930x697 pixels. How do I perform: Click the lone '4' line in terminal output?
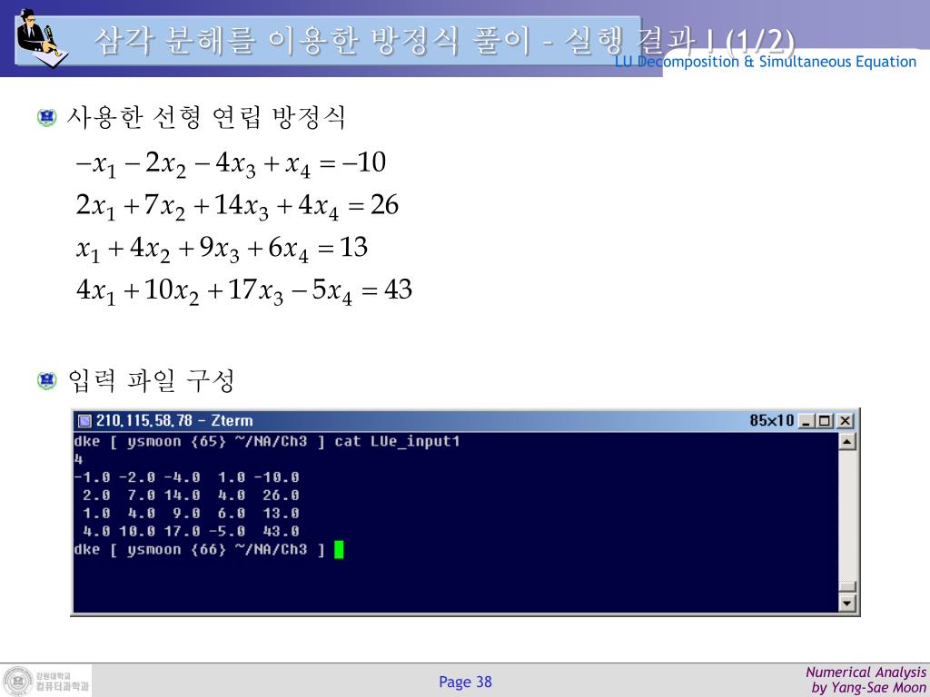pyautogui.click(x=78, y=459)
